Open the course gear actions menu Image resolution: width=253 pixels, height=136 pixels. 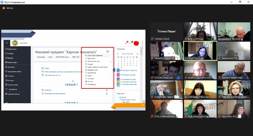point(108,52)
